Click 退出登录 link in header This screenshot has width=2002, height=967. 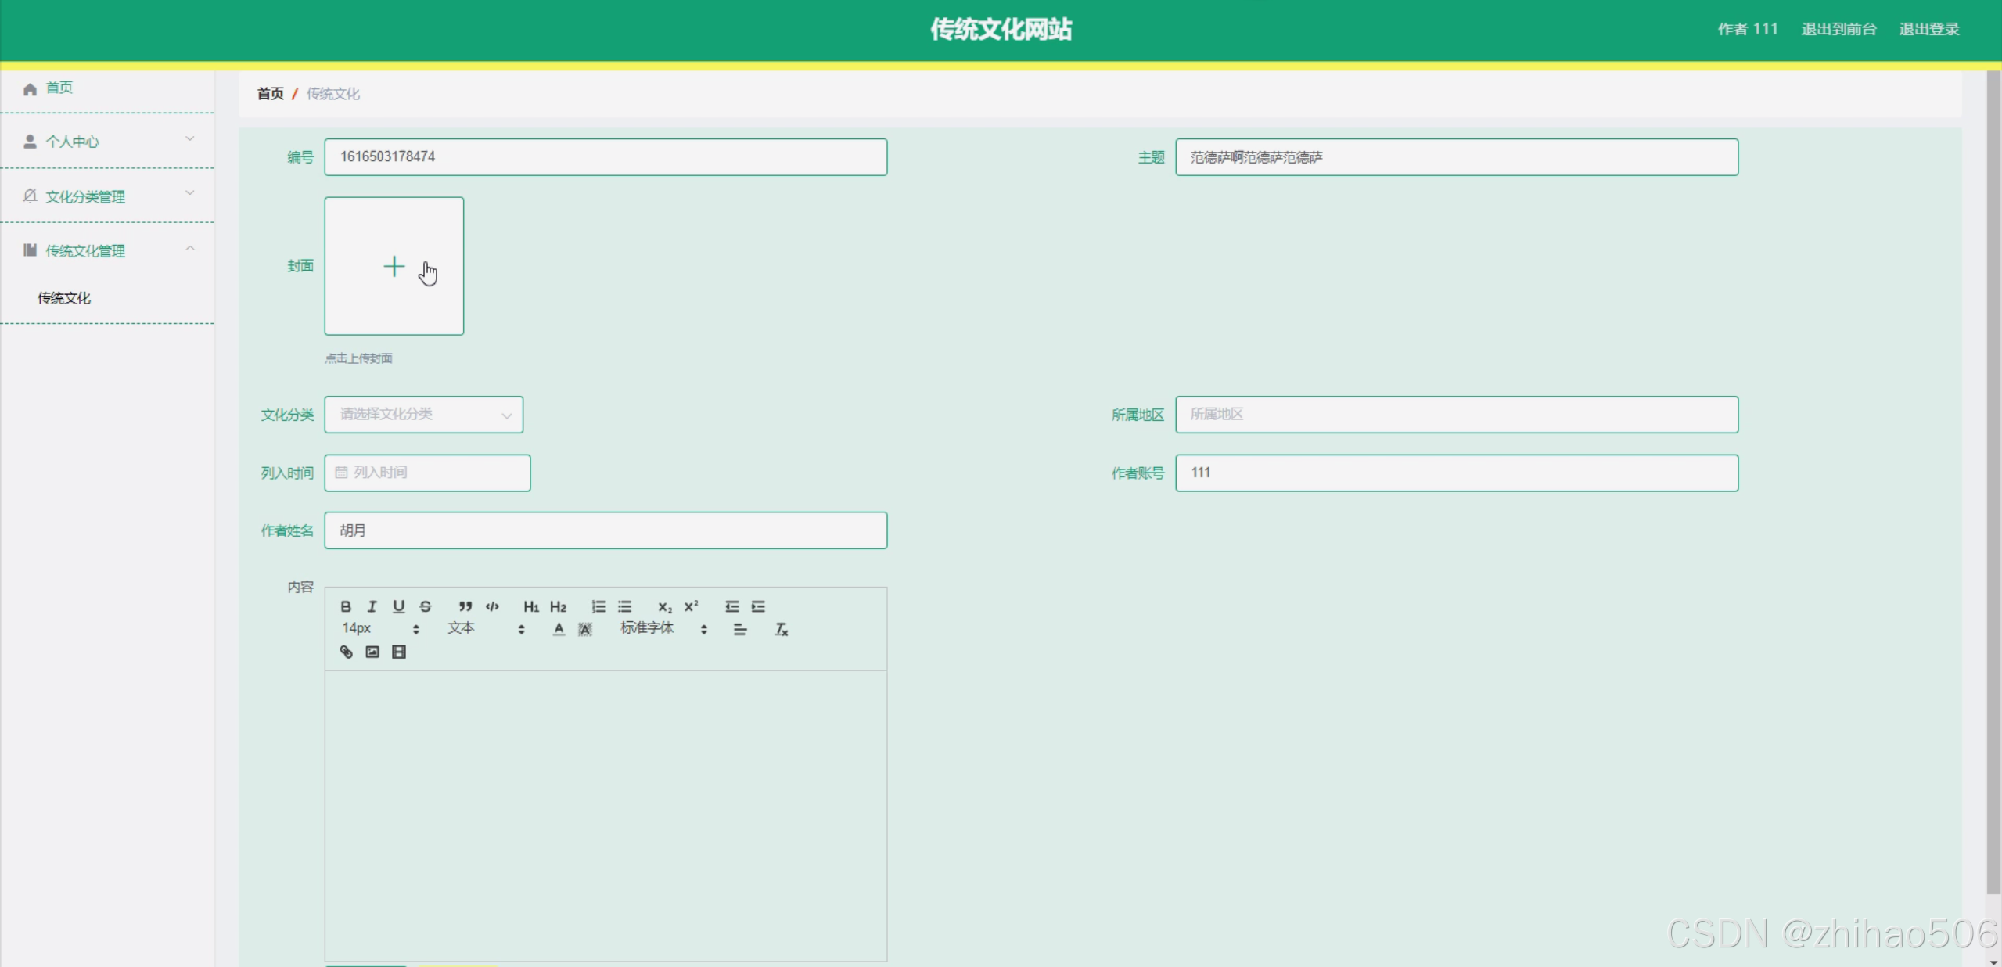(x=1928, y=30)
